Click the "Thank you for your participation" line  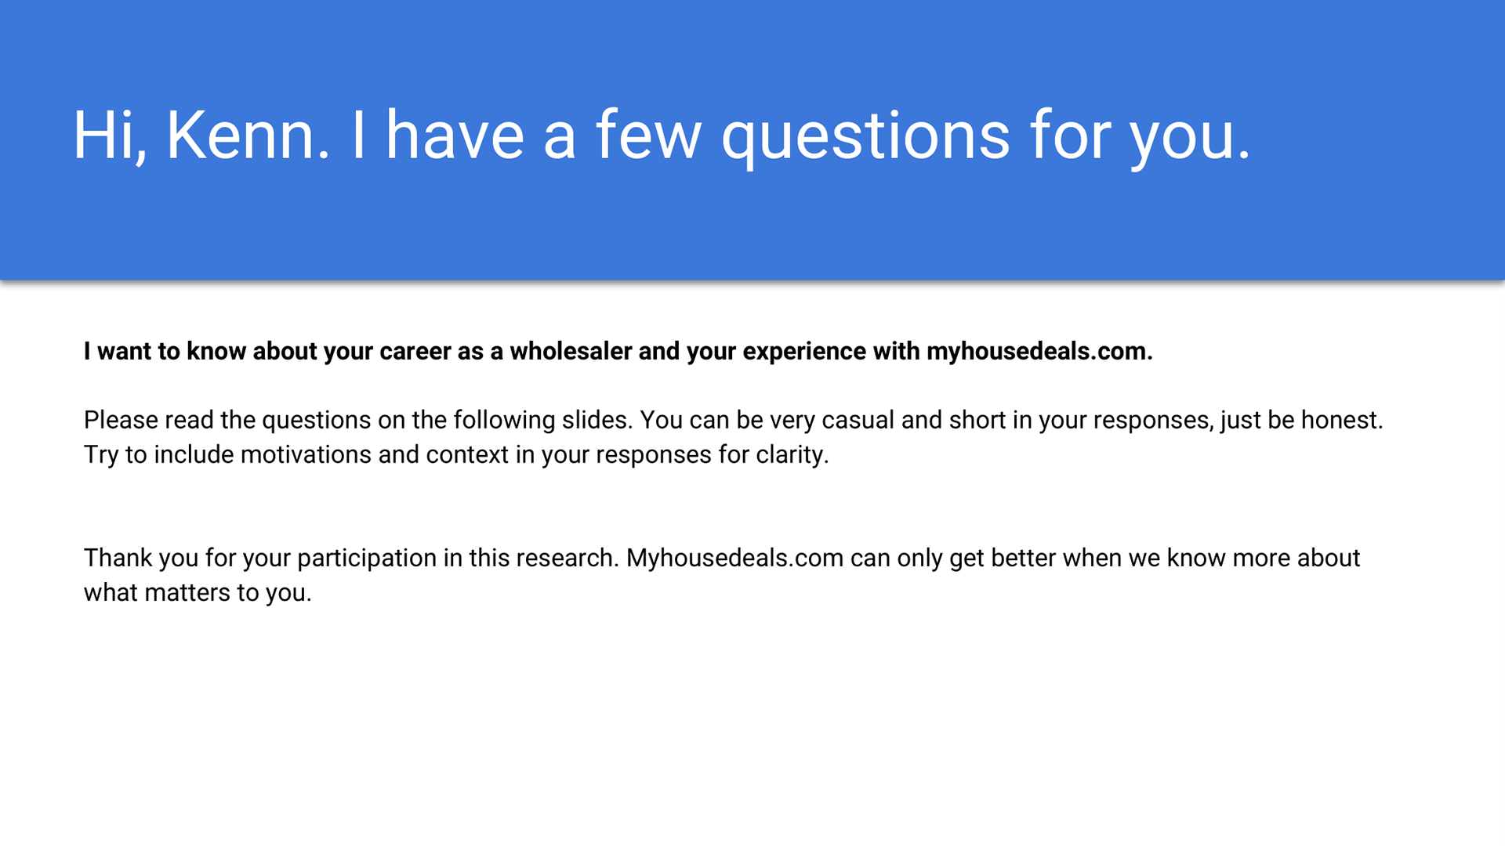(x=722, y=559)
